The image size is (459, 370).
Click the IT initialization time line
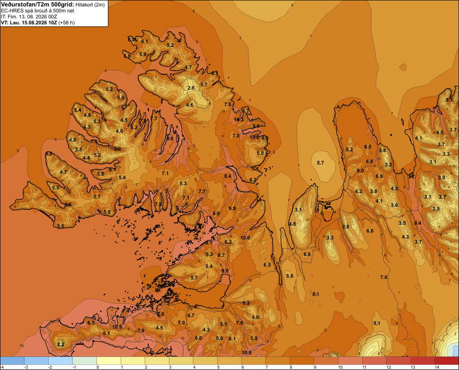[29, 17]
